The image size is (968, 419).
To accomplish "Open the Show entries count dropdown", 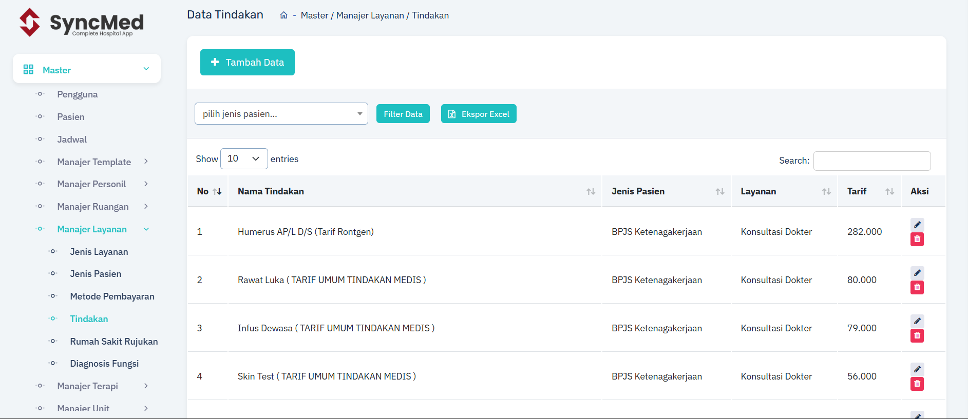I will (244, 159).
